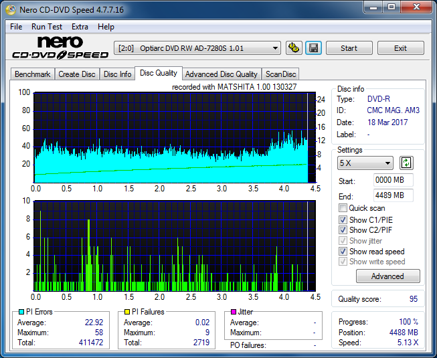Viewport: 437px width, 358px height.
Task: Toggle the Show write speed checkbox
Action: (343, 262)
